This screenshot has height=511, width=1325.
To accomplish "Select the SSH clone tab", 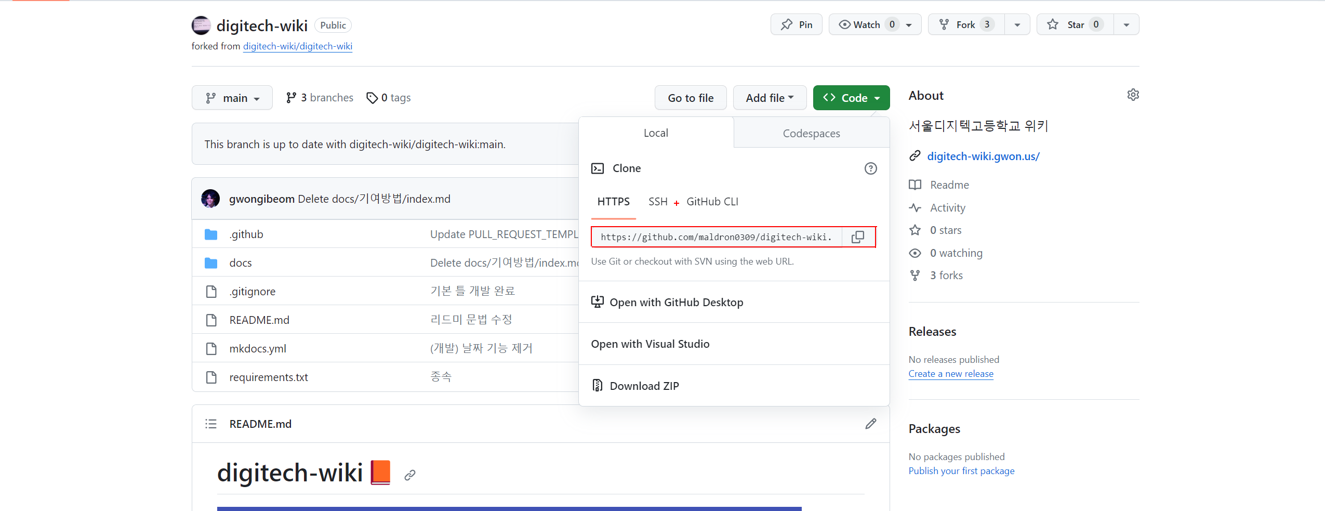I will pyautogui.click(x=657, y=202).
